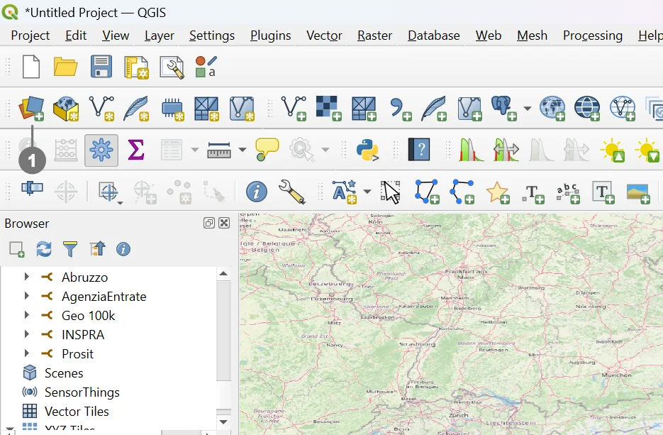This screenshot has height=435, width=663.
Task: Open the Vector menu
Action: tap(324, 35)
